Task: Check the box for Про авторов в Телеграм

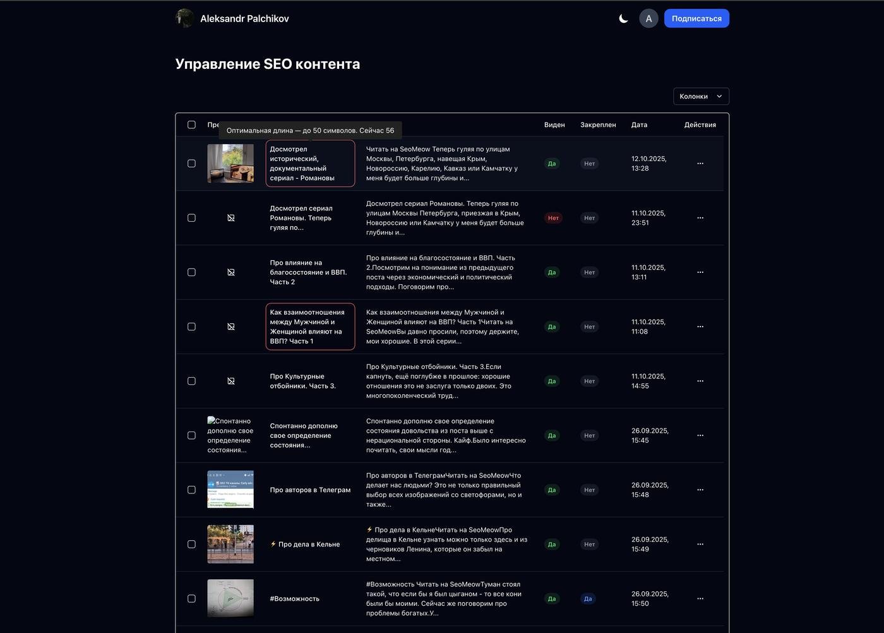Action: (191, 490)
